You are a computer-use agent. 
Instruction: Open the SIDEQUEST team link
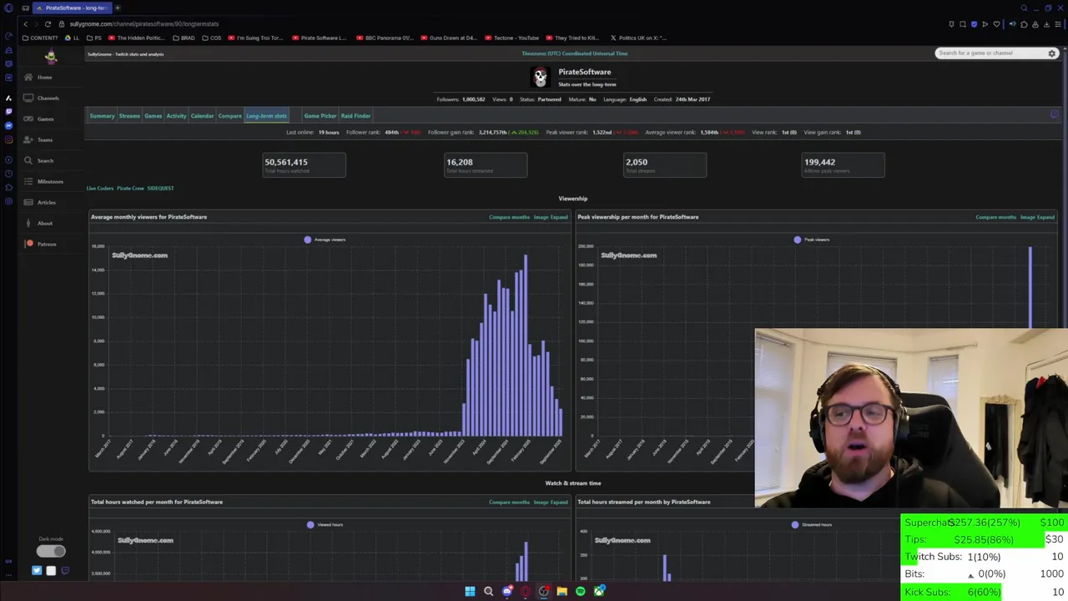[160, 189]
